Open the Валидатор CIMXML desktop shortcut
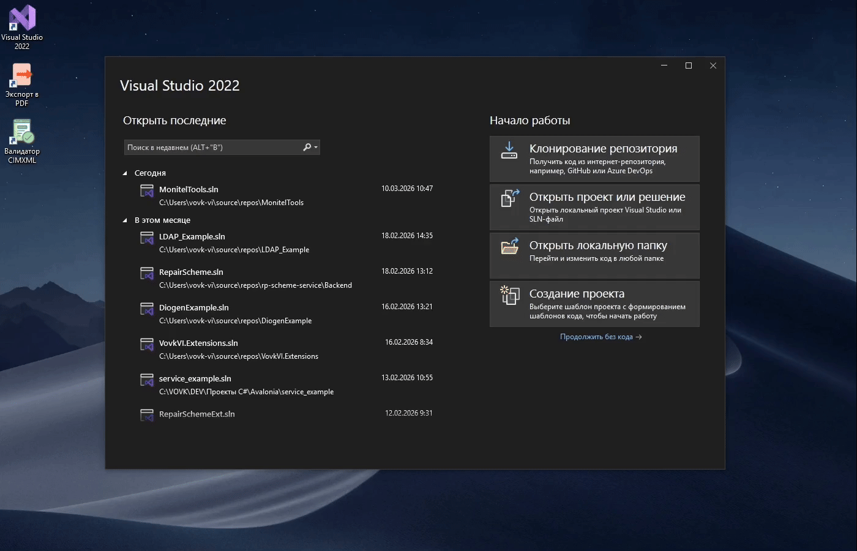 point(22,141)
